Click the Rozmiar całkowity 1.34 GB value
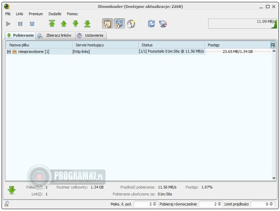 (x=97, y=187)
